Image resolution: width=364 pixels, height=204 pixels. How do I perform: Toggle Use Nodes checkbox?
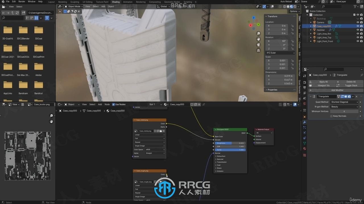click(x=113, y=104)
